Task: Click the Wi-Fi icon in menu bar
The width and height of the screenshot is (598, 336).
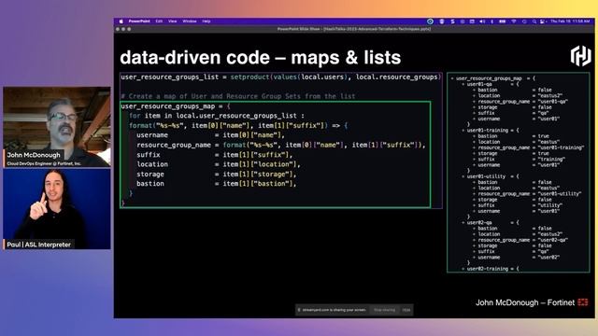Action: [514, 21]
